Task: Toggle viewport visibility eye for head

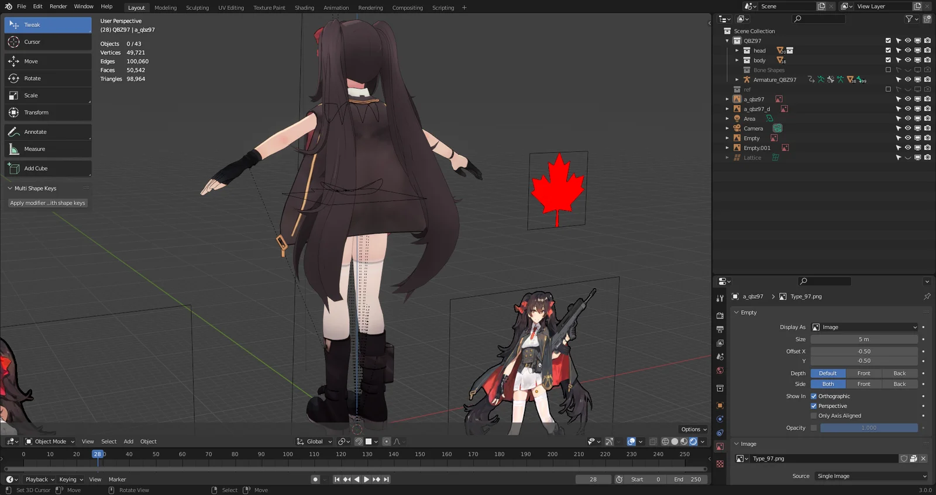Action: (x=908, y=50)
